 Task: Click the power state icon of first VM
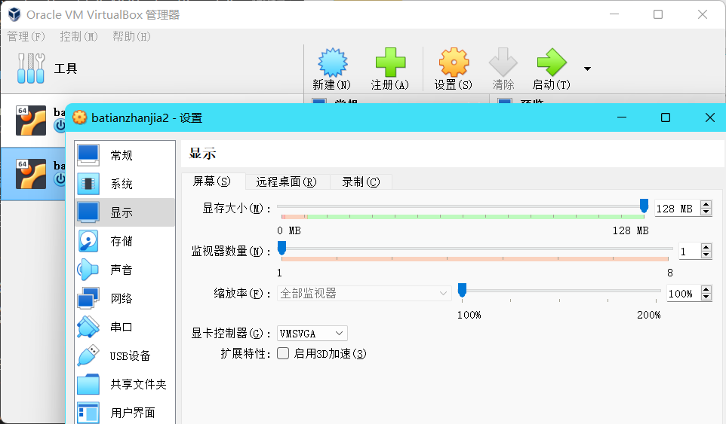(x=60, y=126)
